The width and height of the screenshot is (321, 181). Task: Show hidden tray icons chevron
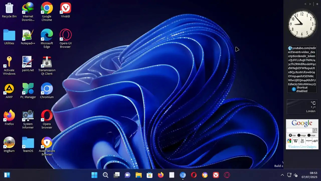282,175
